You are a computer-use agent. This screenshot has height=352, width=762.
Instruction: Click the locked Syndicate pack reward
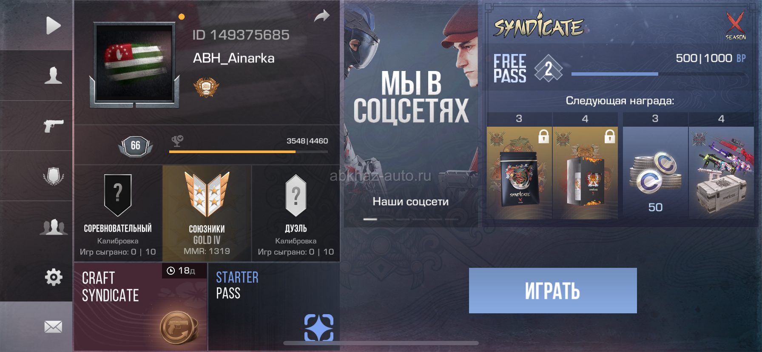click(x=519, y=173)
